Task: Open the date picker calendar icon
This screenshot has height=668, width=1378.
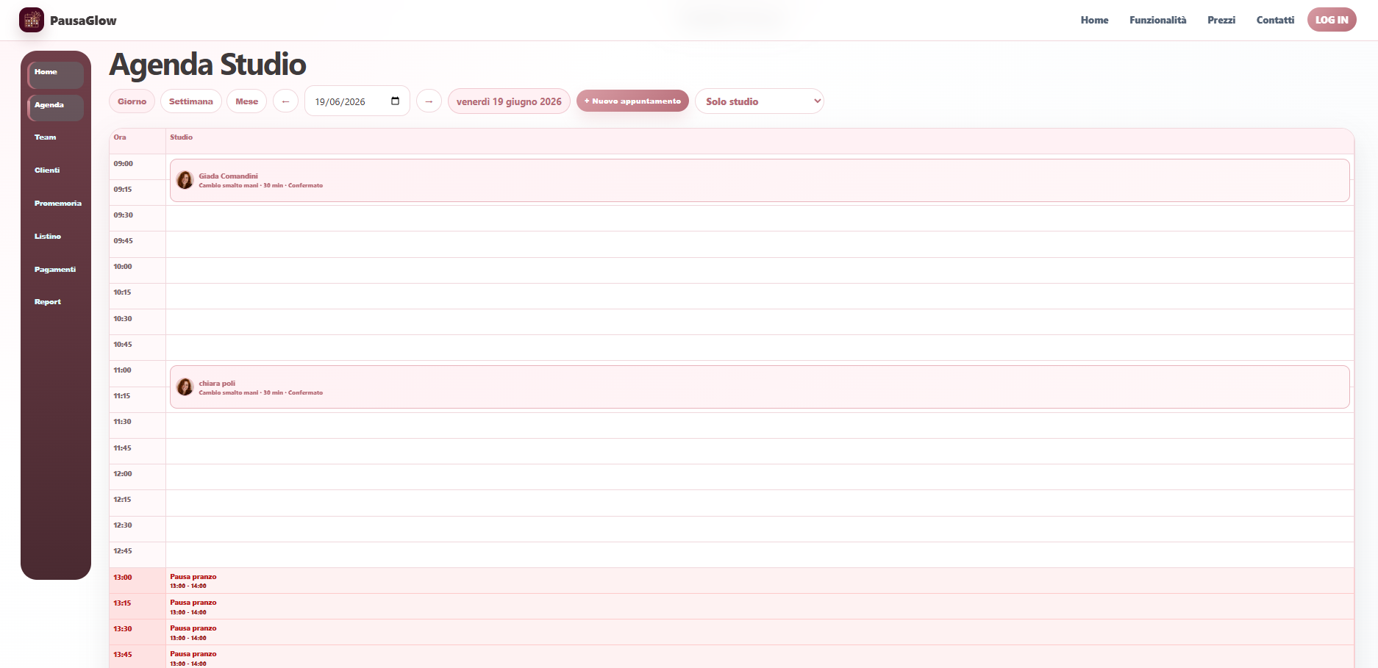Action: [x=395, y=101]
